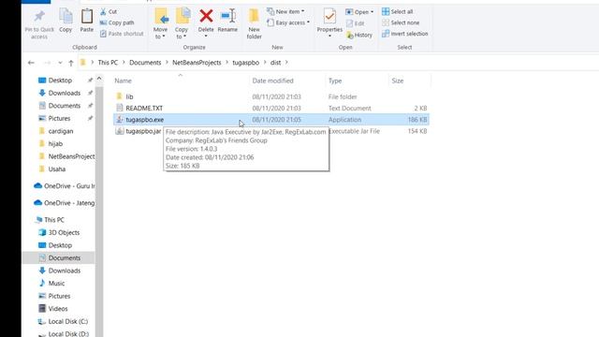Click navigation pane scrollbar up arrow
599x337 pixels.
(99, 79)
